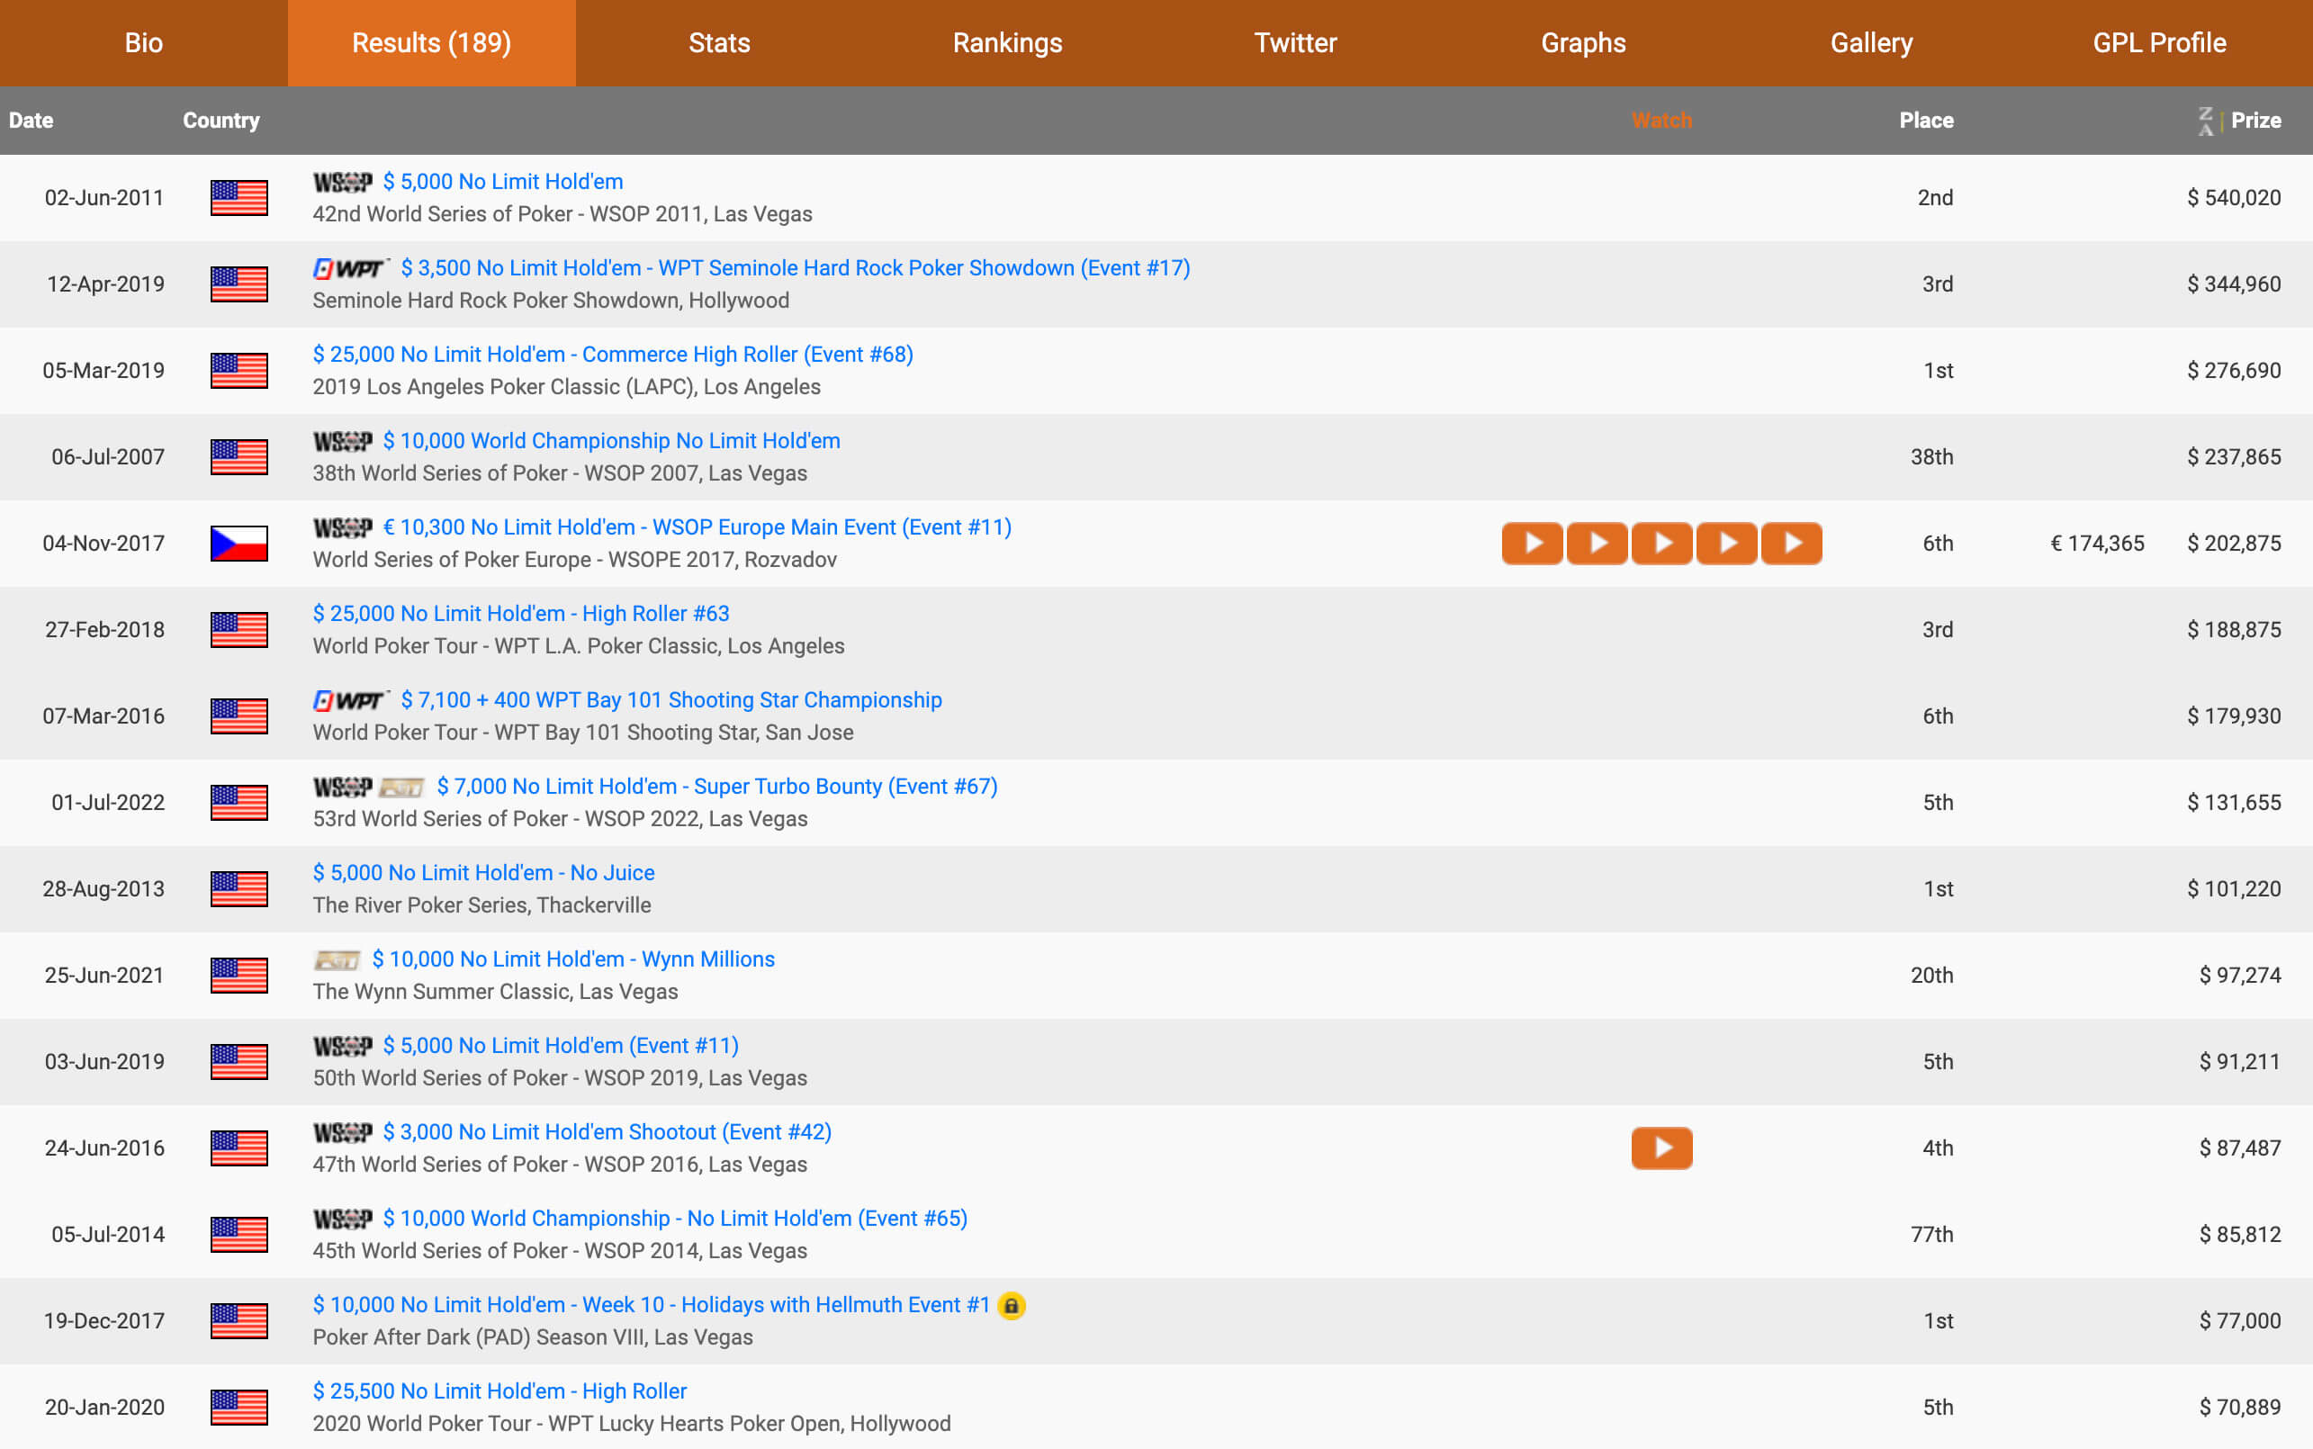
Task: Play first WSOP Europe Main Event video
Action: [1531, 544]
